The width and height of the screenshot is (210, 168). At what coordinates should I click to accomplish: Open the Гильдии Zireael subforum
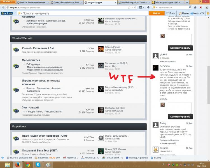point(53,112)
